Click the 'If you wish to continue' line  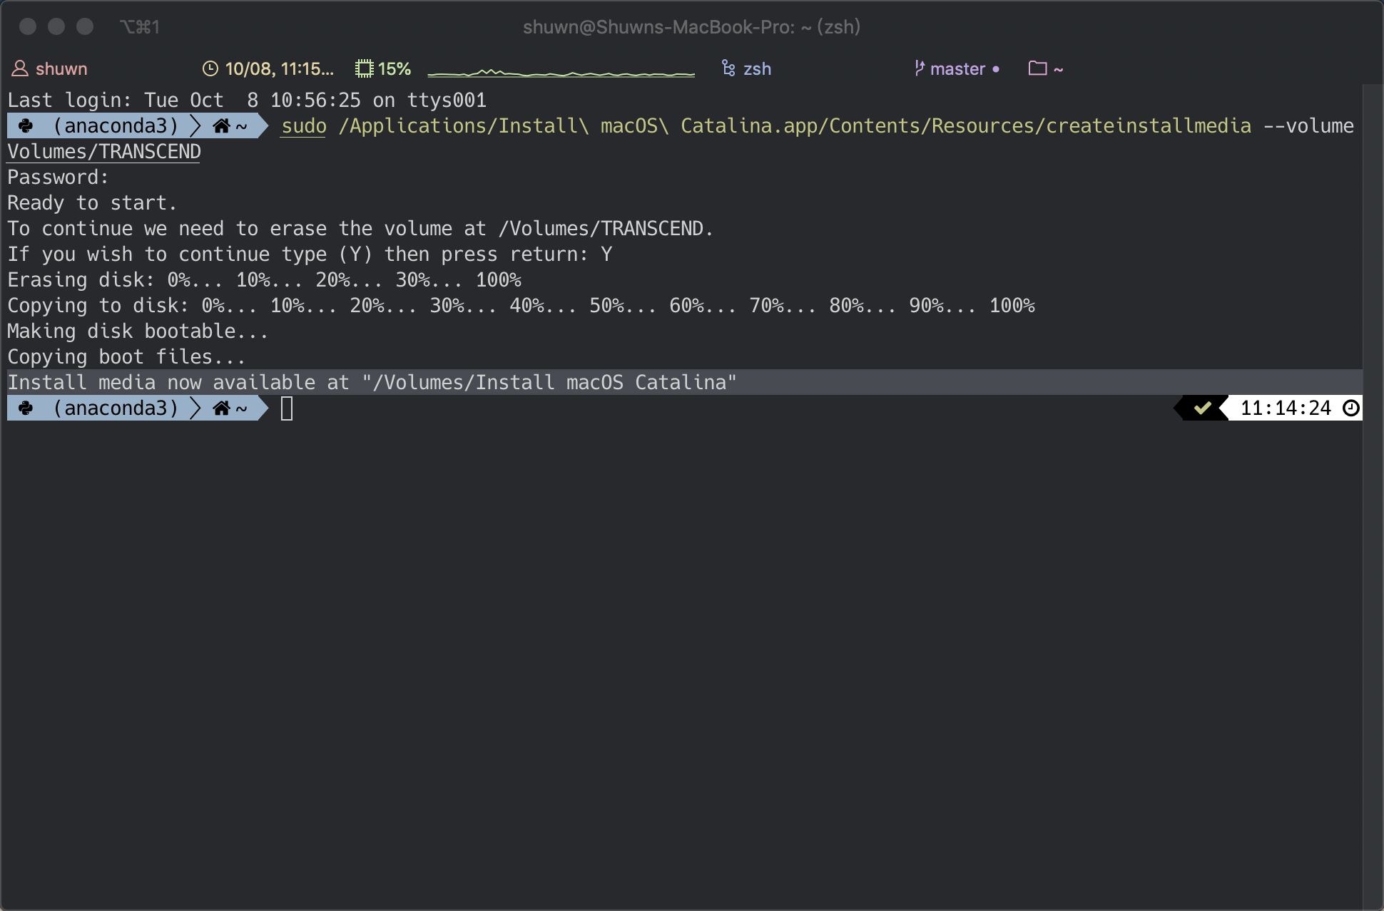click(x=310, y=254)
